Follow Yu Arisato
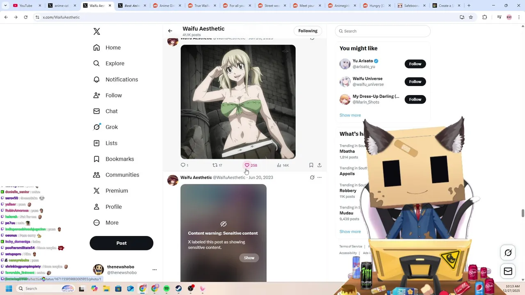Image resolution: width=525 pixels, height=295 pixels. (415, 64)
